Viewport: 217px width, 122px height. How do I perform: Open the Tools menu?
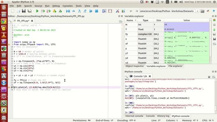(78, 6)
